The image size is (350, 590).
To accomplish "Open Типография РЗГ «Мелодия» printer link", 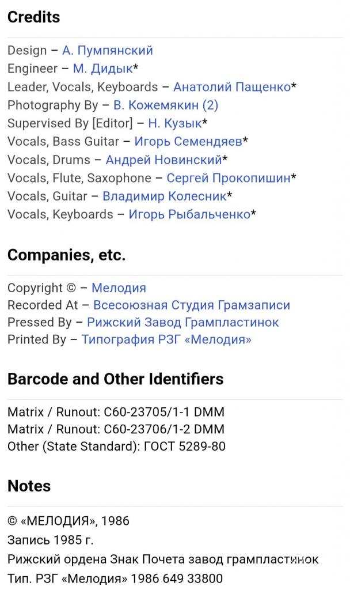I will (x=166, y=339).
